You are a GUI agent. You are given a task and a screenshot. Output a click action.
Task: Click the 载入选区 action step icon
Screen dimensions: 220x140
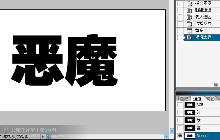189,17
